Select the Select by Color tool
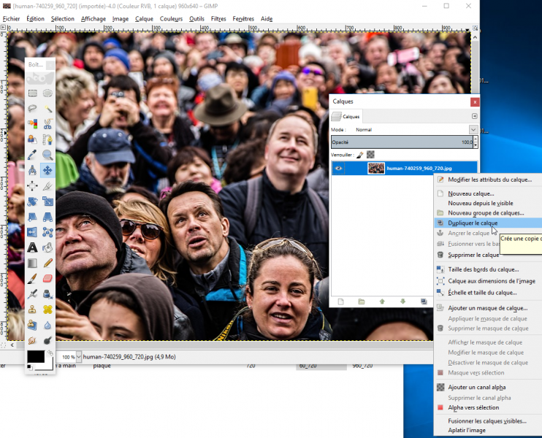Screen dimensions: 542x438 coord(32,123)
